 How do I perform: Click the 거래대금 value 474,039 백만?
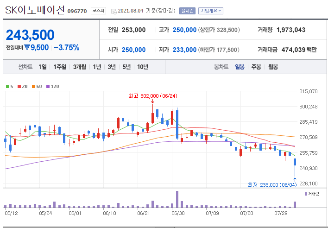coord(299,50)
